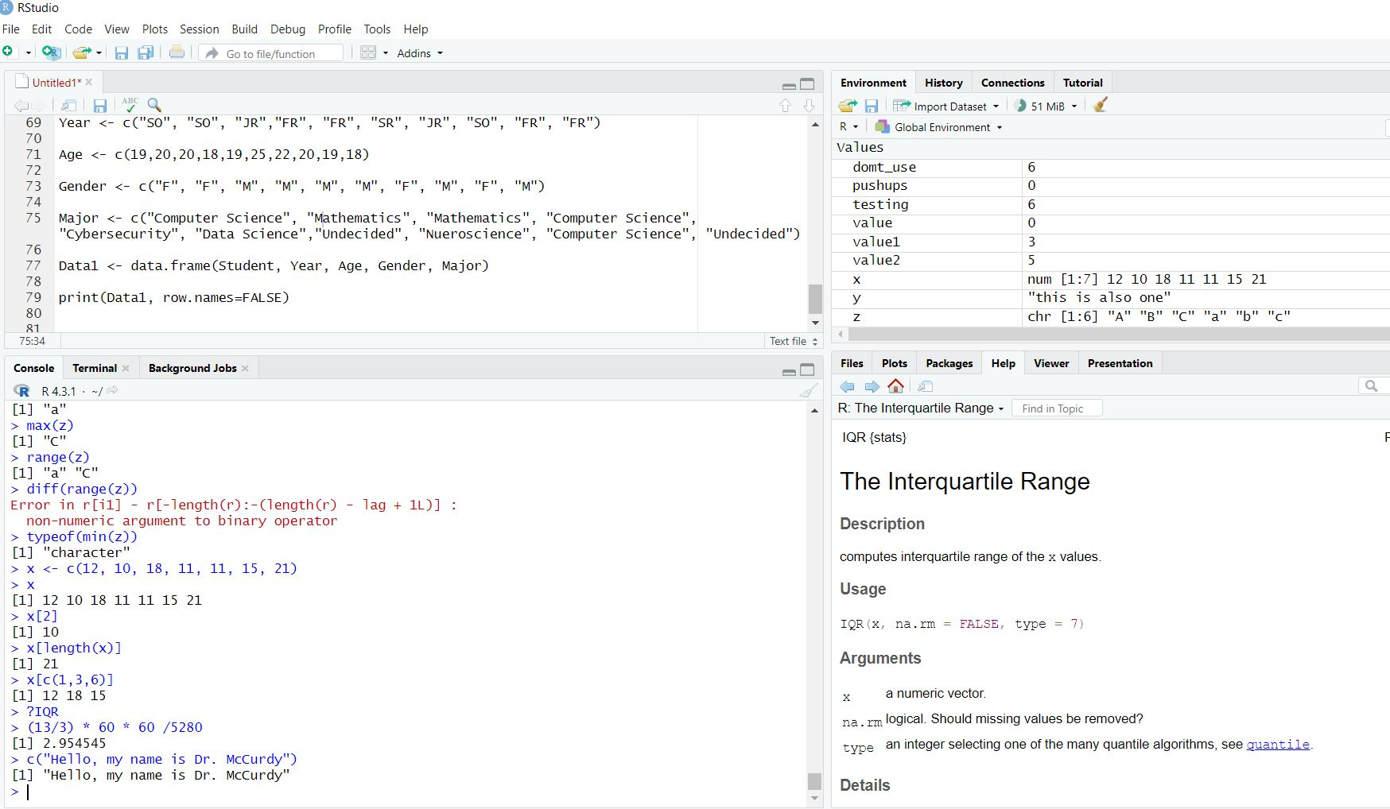The height and width of the screenshot is (809, 1390).
Task: Print the current file via printer icon
Action: (177, 52)
